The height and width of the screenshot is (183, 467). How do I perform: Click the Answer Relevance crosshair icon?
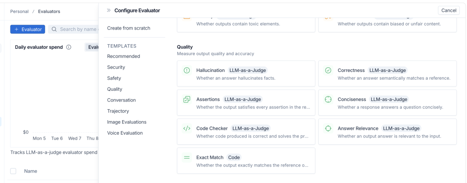[x=328, y=129]
